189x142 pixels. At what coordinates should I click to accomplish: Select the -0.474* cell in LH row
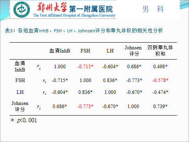(x=160, y=92)
